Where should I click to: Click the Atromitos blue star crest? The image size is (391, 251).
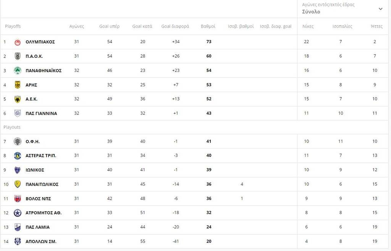coord(18,213)
